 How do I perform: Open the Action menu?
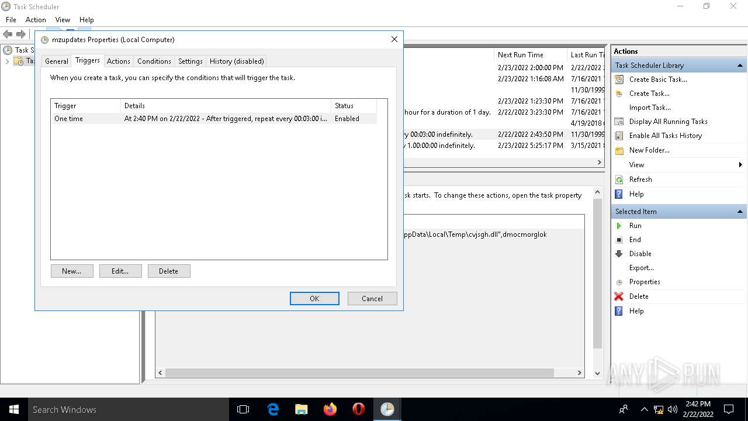tap(36, 20)
